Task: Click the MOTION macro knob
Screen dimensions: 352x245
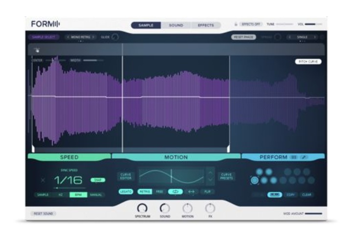Action: [188, 208]
